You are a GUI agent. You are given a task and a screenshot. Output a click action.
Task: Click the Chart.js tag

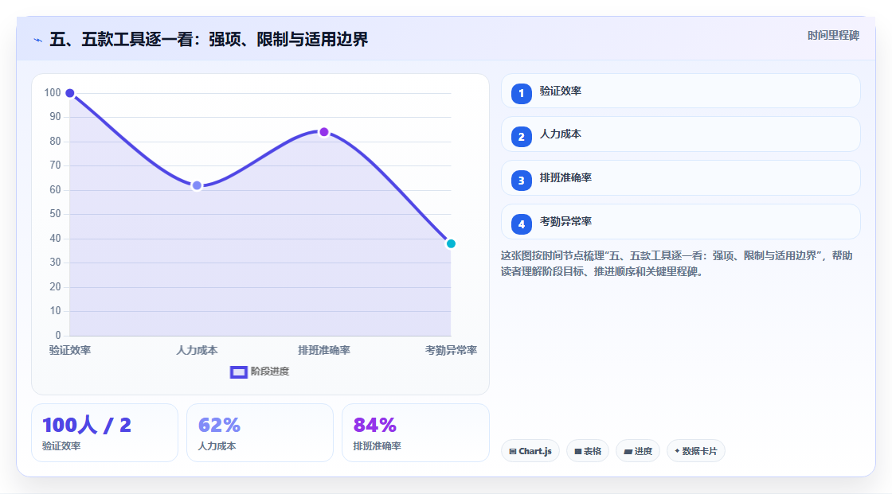tap(530, 451)
